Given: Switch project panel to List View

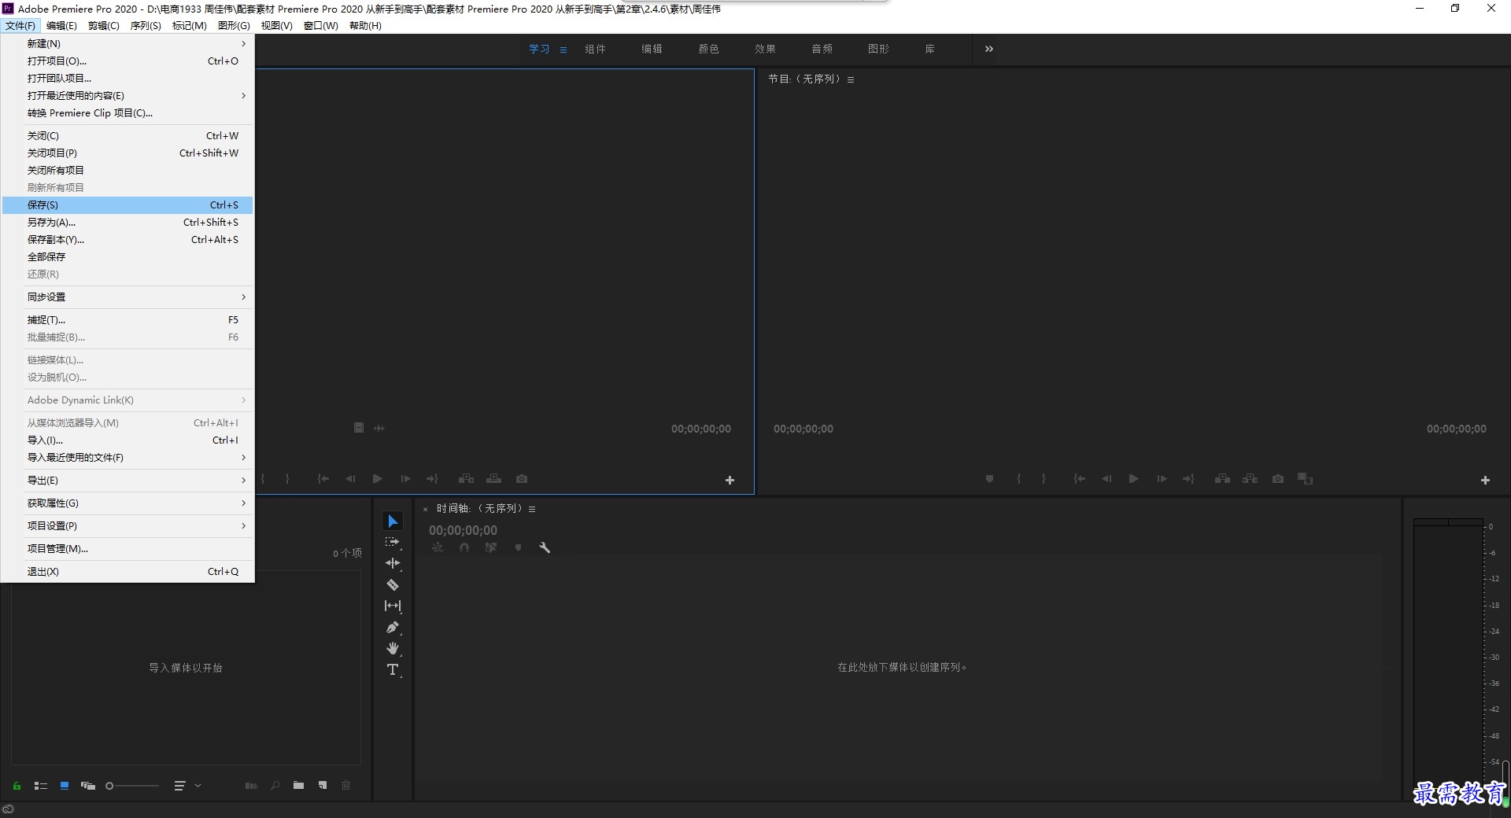Looking at the screenshot, I should click(x=41, y=785).
